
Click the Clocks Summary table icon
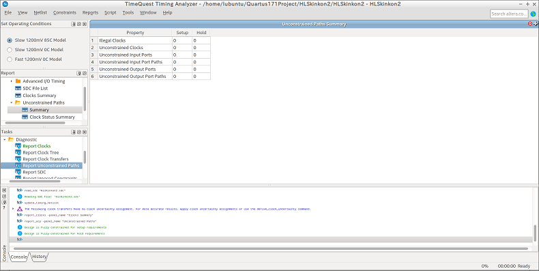point(18,96)
